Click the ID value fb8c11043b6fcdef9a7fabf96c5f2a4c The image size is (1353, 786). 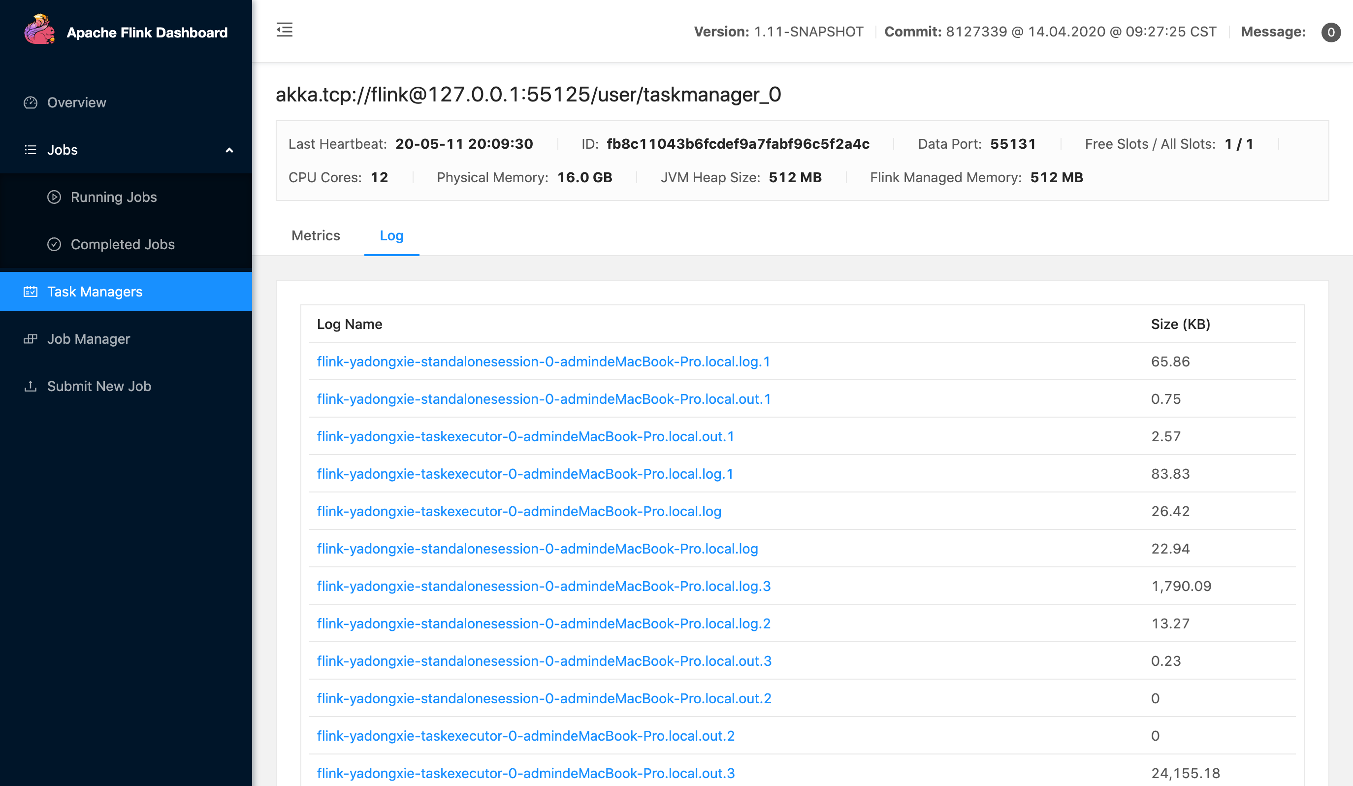point(738,144)
